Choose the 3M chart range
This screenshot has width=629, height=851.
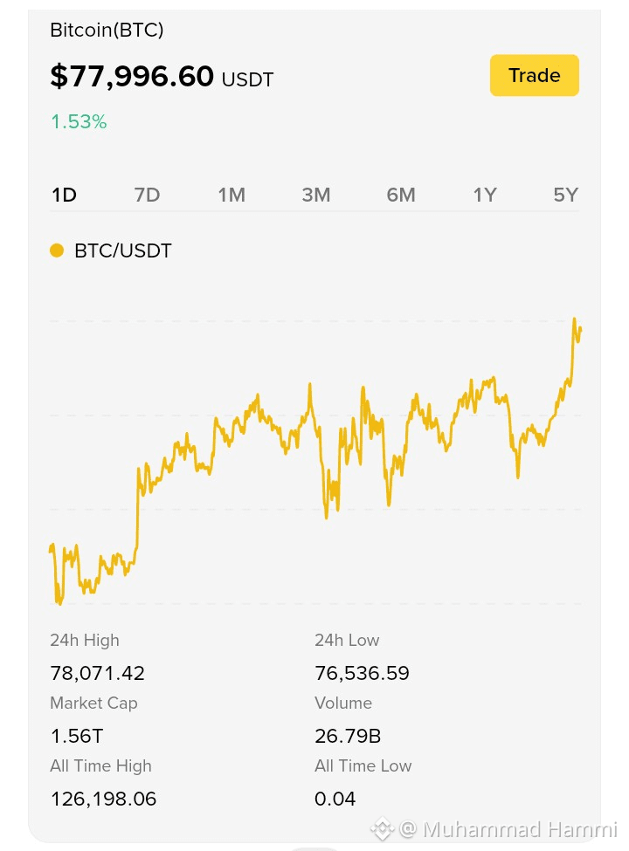click(x=316, y=195)
